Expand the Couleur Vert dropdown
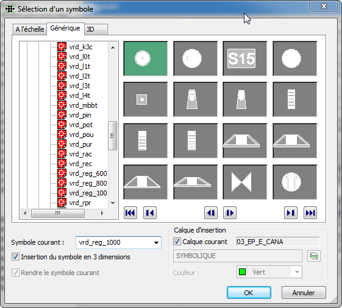 [x=297, y=272]
